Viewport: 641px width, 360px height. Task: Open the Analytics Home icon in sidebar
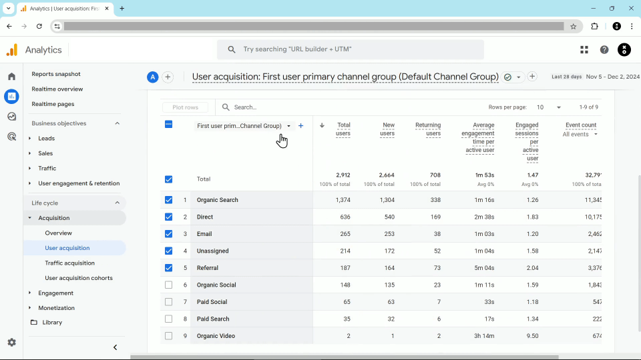pyautogui.click(x=11, y=76)
